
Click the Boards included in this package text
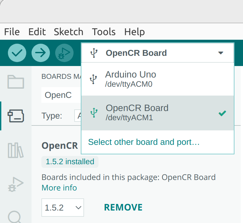point(128,177)
